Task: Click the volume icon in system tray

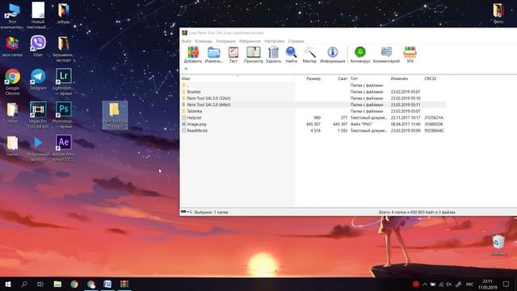Action: [x=449, y=284]
